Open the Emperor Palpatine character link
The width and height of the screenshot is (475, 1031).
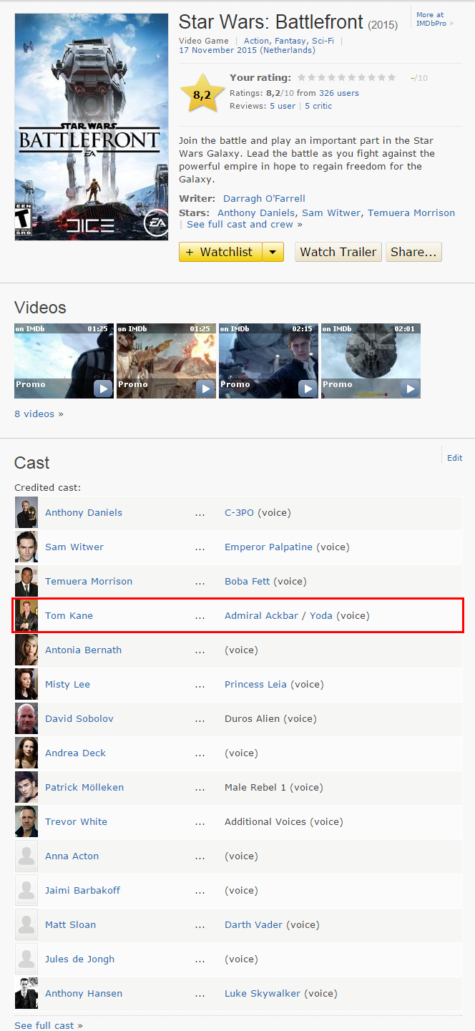pyautogui.click(x=269, y=547)
